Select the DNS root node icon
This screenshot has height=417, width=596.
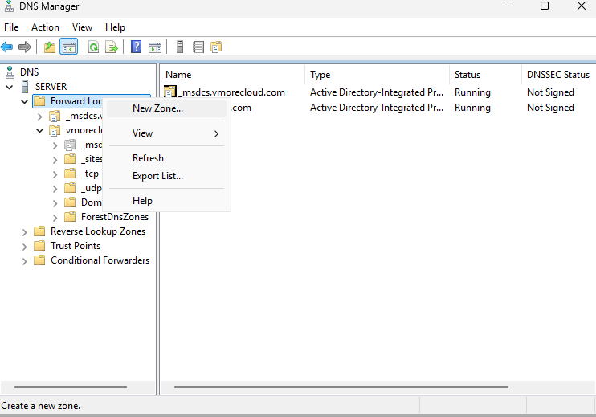coord(10,72)
